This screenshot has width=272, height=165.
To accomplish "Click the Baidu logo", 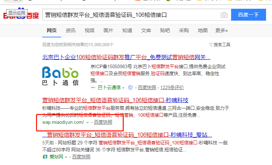I will (21, 14).
